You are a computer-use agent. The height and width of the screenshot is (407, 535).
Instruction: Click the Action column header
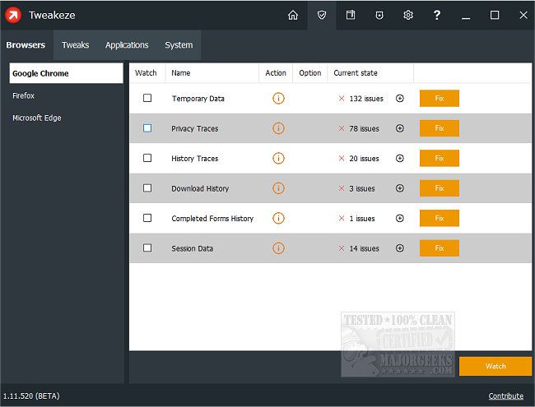(276, 73)
